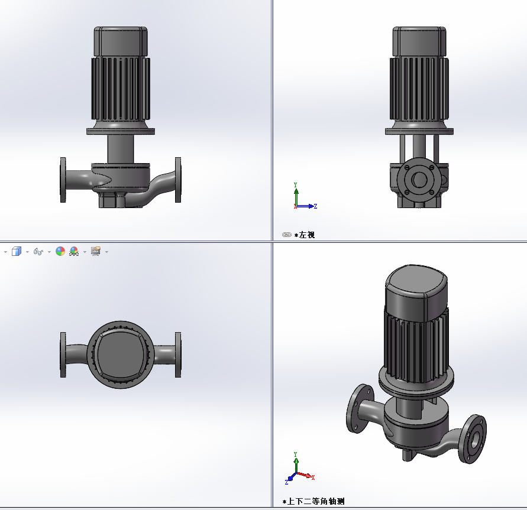Open Edit Appearance color ball
The height and width of the screenshot is (510, 527).
(x=60, y=251)
